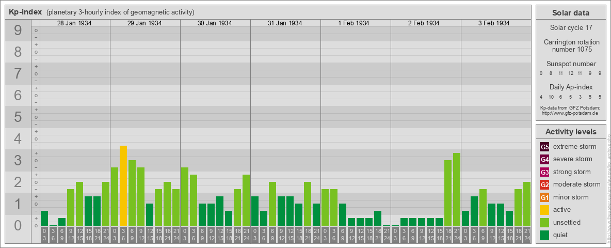The width and height of the screenshot is (611, 248).
Task: Click the 'Activity levels' panel heading
Action: pyautogui.click(x=571, y=132)
